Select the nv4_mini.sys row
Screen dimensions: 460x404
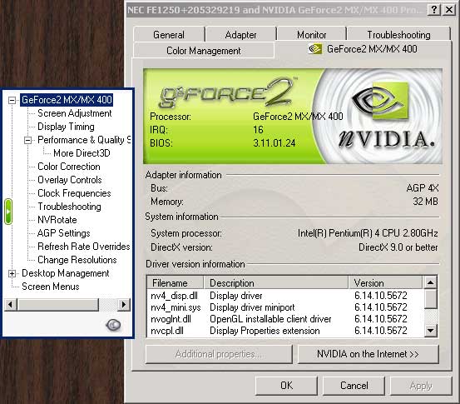[284, 307]
